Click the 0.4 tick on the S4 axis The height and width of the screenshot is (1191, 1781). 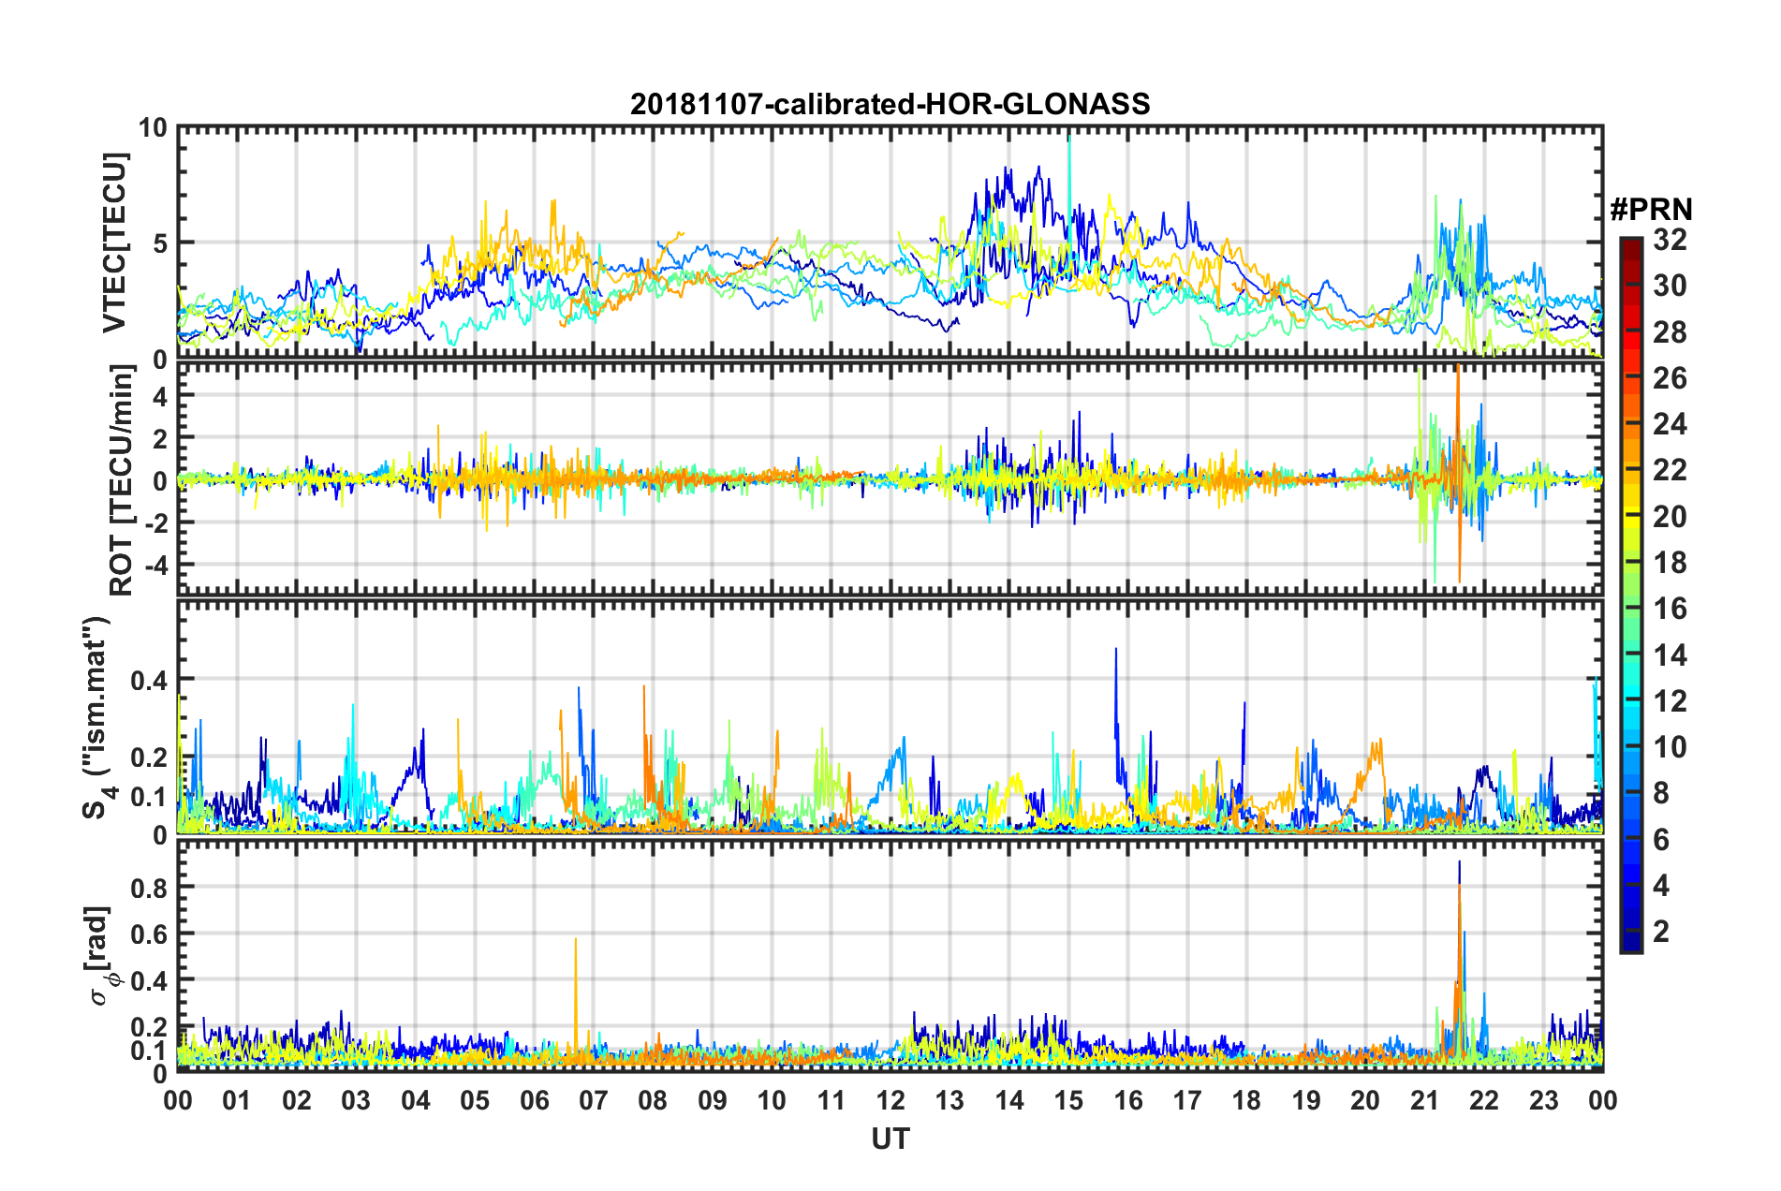pos(148,679)
